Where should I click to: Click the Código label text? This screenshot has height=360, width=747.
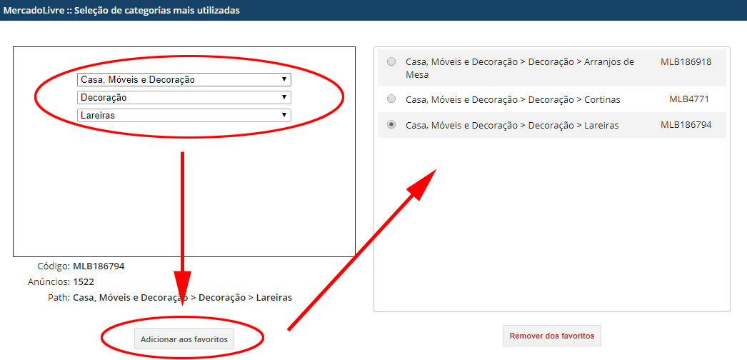(54, 266)
